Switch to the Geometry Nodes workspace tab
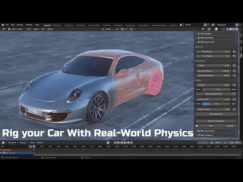The height and width of the screenshot is (182, 243). [159, 25]
